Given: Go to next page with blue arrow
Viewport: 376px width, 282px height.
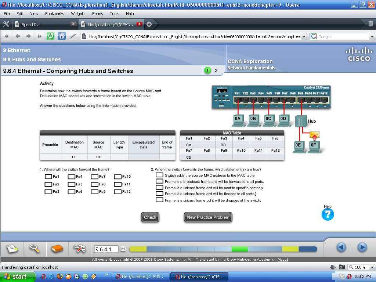Looking at the screenshot, I should click(362, 247).
